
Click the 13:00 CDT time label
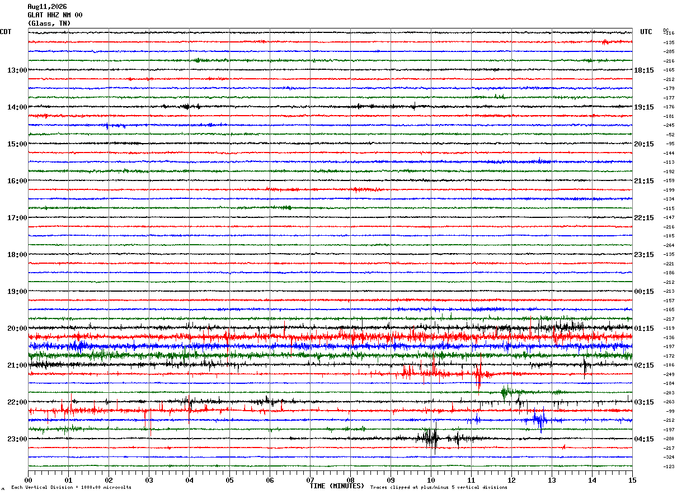17,70
